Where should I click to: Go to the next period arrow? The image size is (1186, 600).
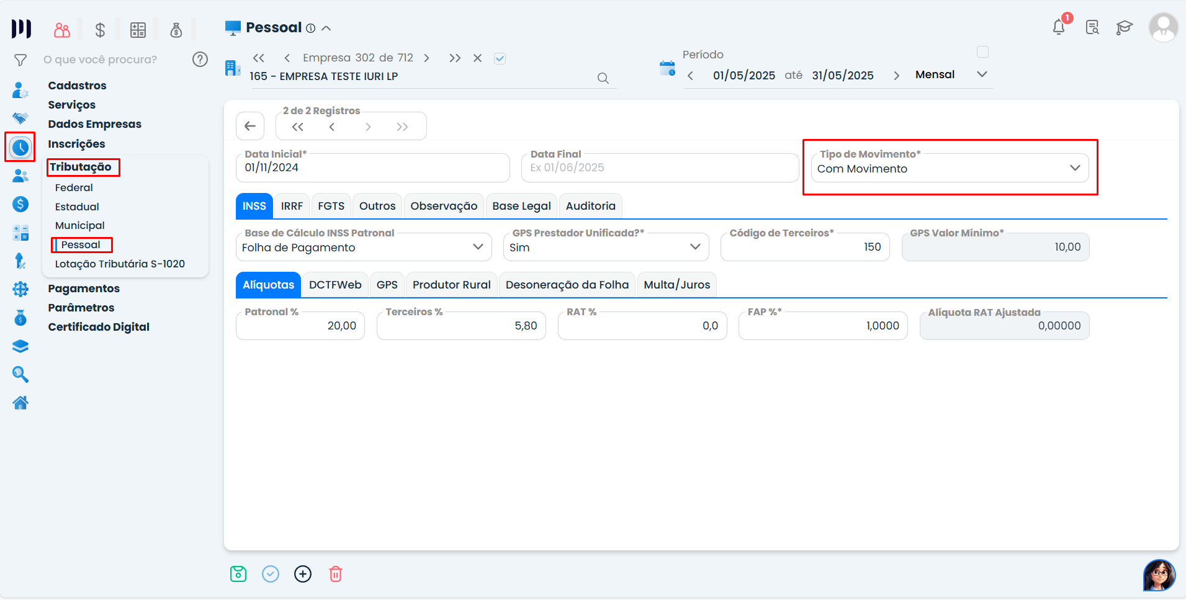896,76
